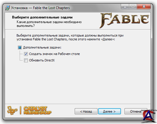Click the Fable logo image
This screenshot has height=124, width=157.
point(124,20)
